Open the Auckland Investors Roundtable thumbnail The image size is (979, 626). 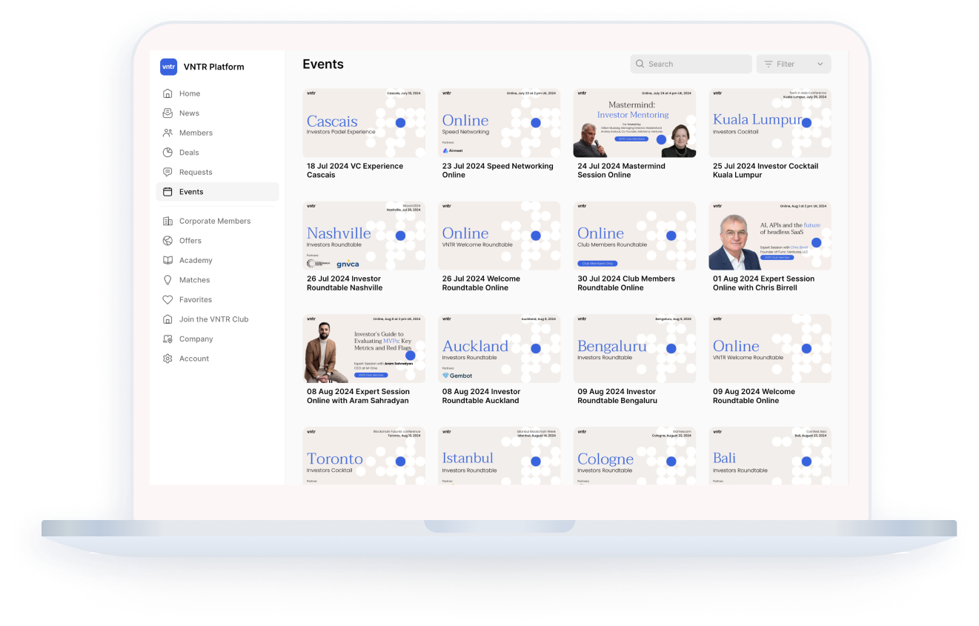pos(500,348)
